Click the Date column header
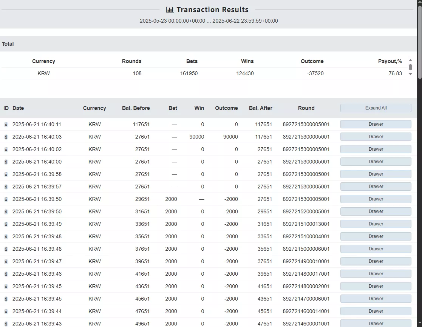422x327 pixels. click(18, 108)
